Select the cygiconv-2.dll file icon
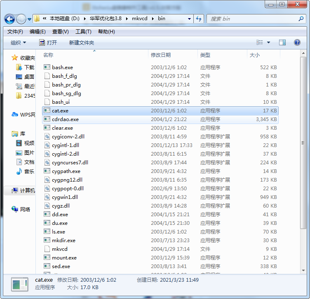310x299 pixels. 47,136
